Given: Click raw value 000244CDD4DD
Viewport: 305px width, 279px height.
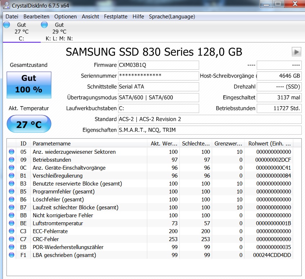Looking at the screenshot, I should tap(272, 255).
